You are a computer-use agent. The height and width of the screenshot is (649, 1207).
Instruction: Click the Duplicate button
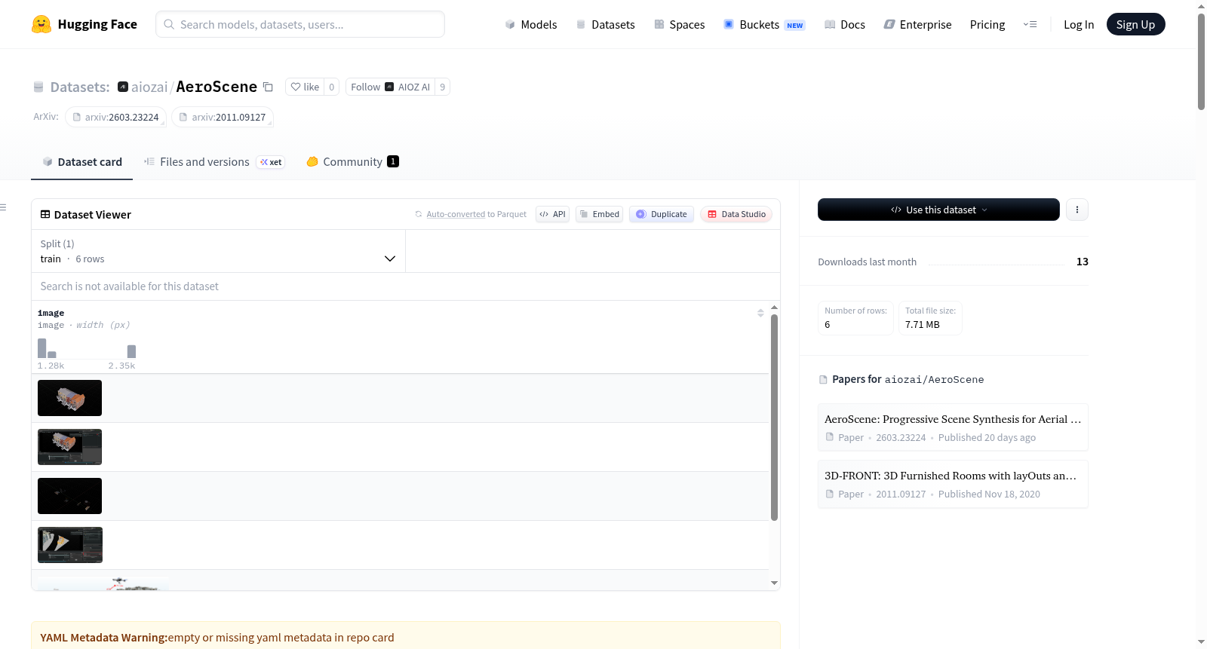coord(662,214)
